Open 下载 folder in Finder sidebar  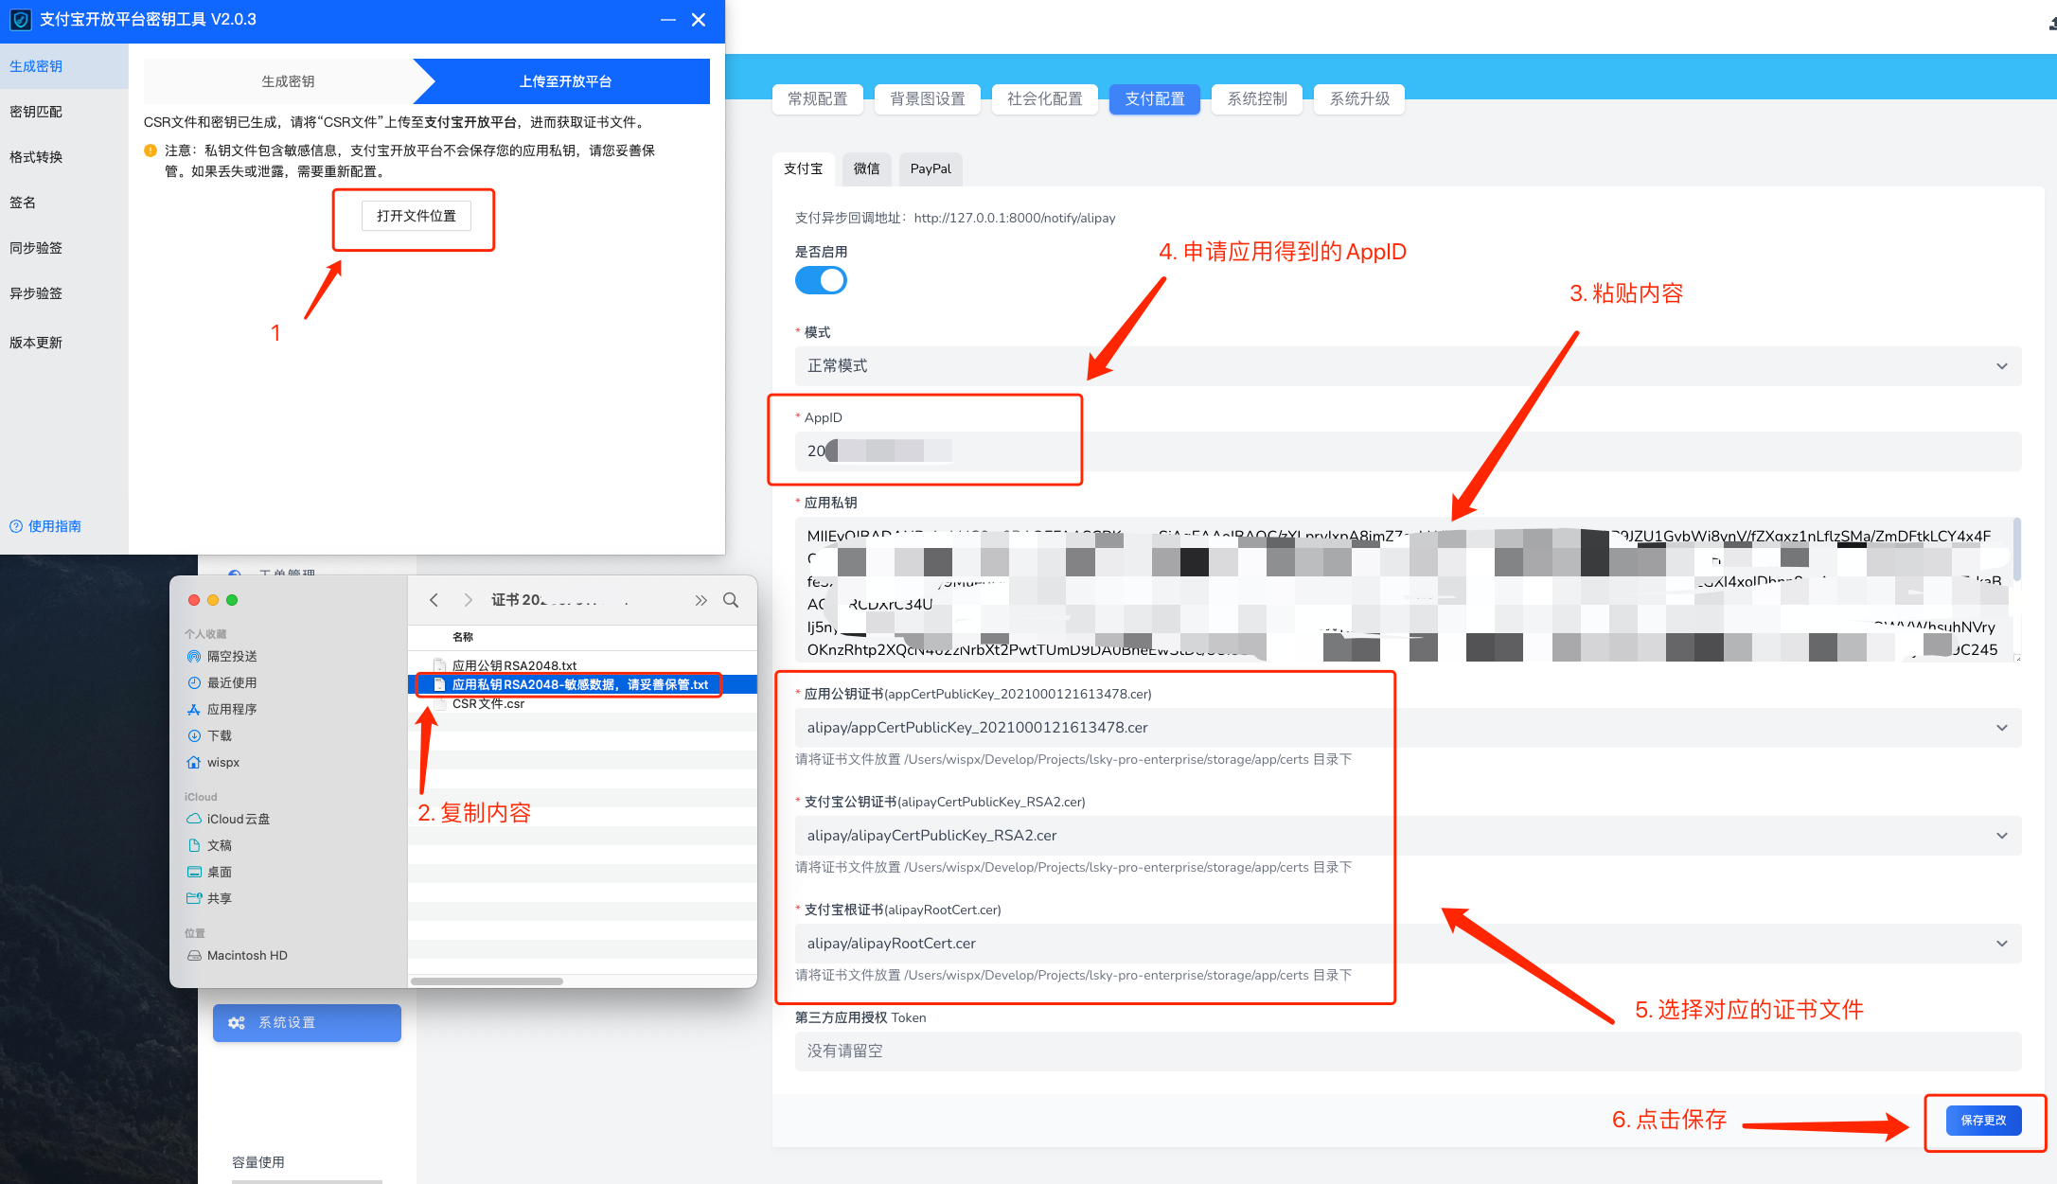coord(210,735)
